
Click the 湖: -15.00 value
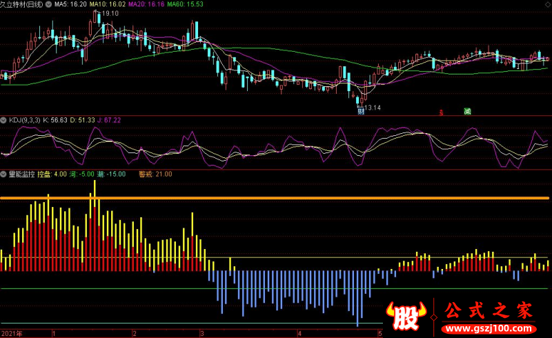point(111,174)
